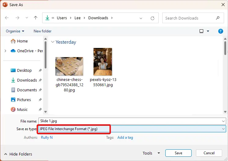228x161 pixels.
Task: Click the pexels-kyoz-13550661.jpg file name
Action: click(x=103, y=82)
